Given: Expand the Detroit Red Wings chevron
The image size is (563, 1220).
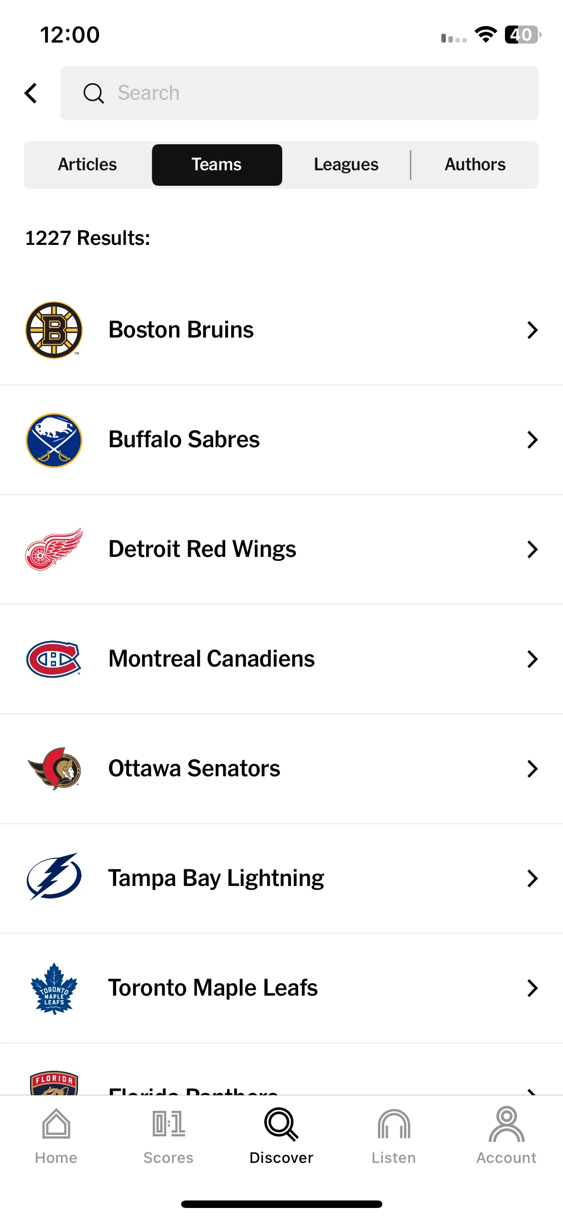Looking at the screenshot, I should (x=532, y=549).
